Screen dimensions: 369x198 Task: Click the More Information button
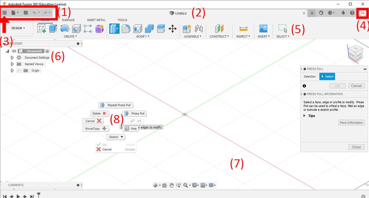(351, 122)
